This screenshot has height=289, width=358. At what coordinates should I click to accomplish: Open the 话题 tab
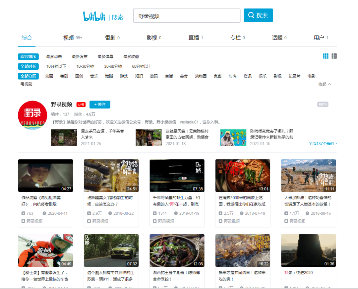click(x=279, y=38)
